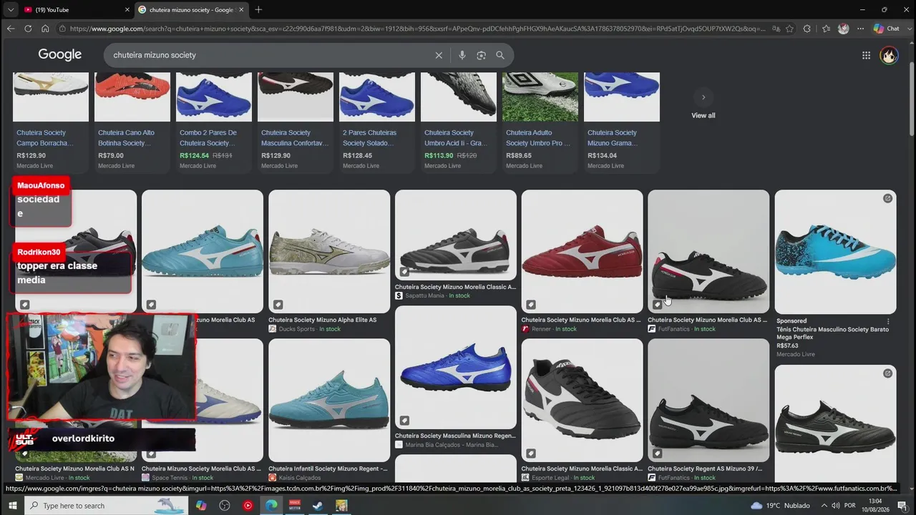This screenshot has height=515, width=916.
Task: Open the blue Mizuno Regent Marina Bia image
Action: coord(456,367)
